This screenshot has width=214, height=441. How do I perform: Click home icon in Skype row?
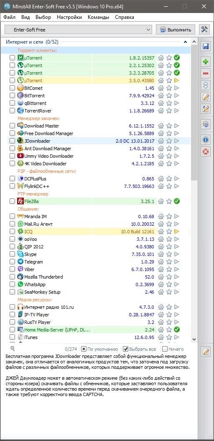pos(161,254)
